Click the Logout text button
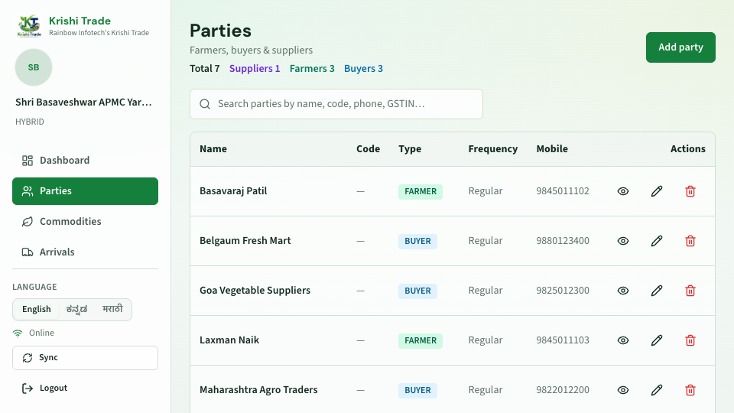The height and width of the screenshot is (413, 734). (x=54, y=389)
